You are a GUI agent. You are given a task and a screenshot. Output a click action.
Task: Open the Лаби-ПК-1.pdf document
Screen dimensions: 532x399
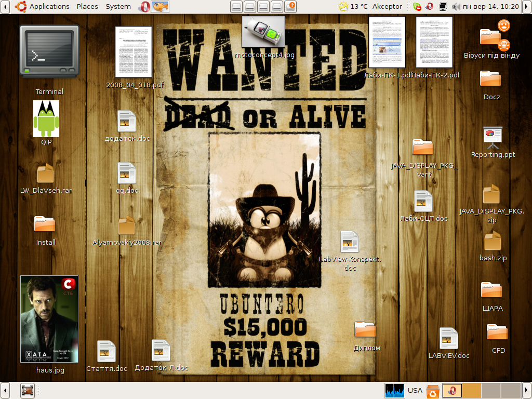(x=387, y=42)
